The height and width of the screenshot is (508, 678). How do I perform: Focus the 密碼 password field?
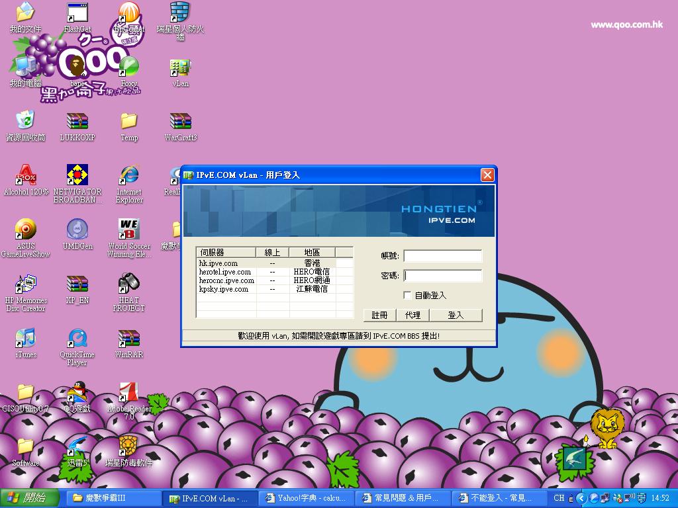(x=443, y=276)
